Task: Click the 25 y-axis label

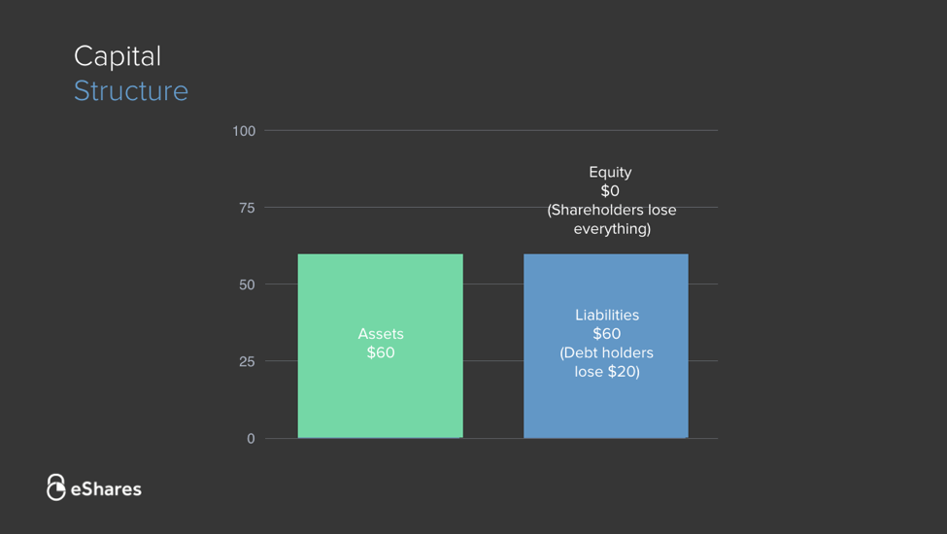Action: 247,361
